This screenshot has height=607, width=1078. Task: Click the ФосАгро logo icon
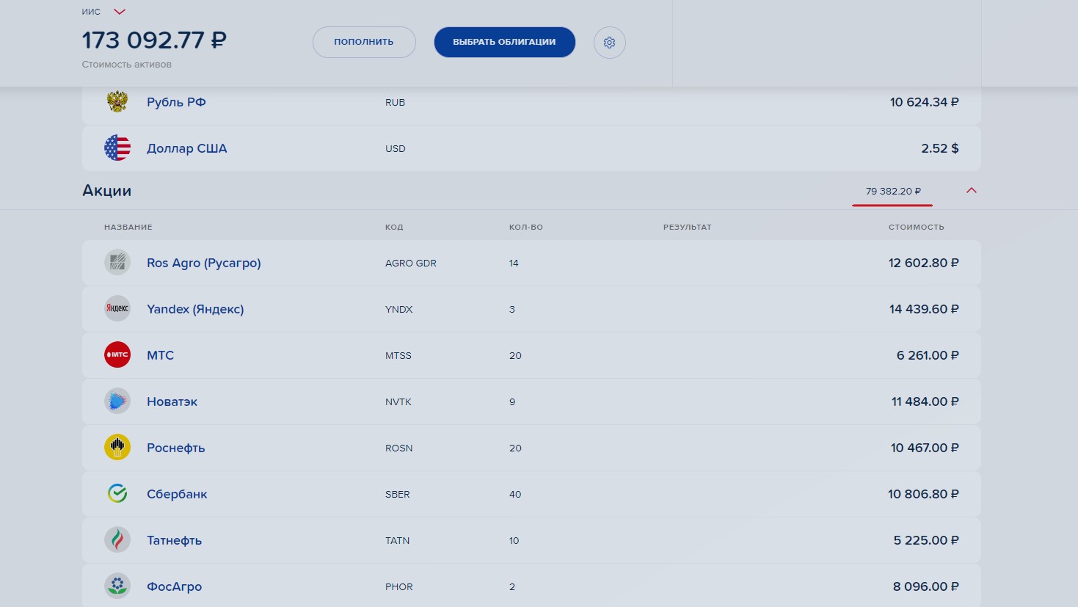tap(117, 586)
